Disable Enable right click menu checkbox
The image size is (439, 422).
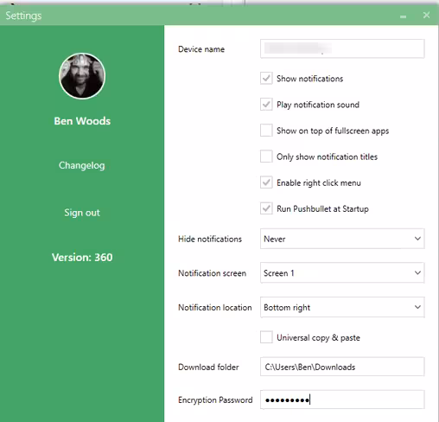tap(266, 182)
